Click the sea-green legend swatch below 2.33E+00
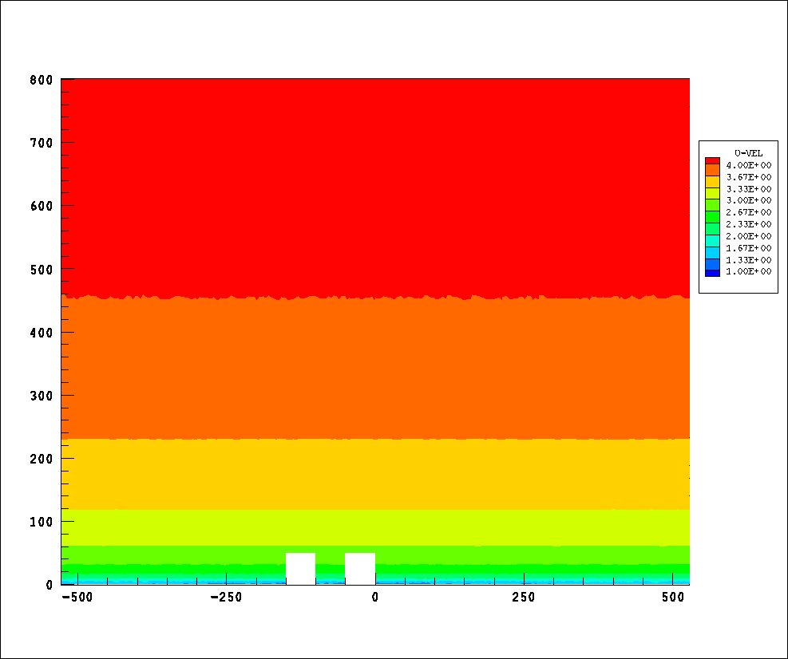788x659 pixels. 712,229
